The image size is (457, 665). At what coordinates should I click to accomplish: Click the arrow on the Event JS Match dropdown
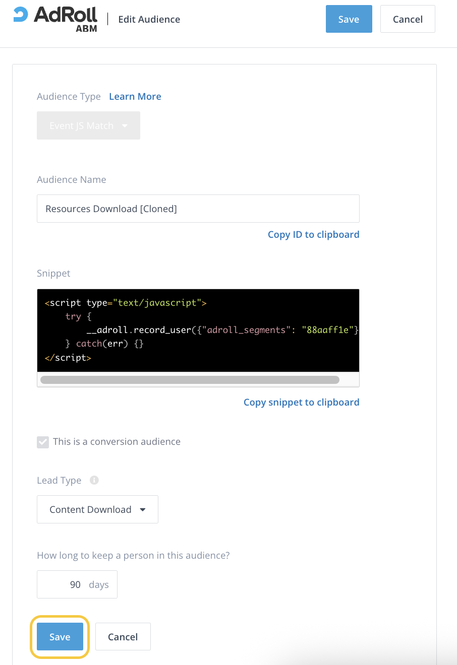pos(125,126)
